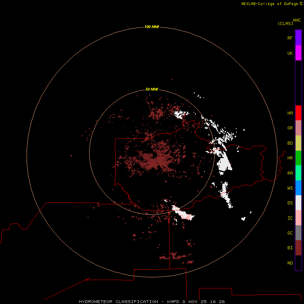
Task: Click the RA legend label
Action: [290, 173]
